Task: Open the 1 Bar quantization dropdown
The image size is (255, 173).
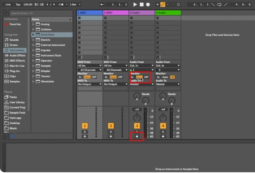Action: (75, 5)
